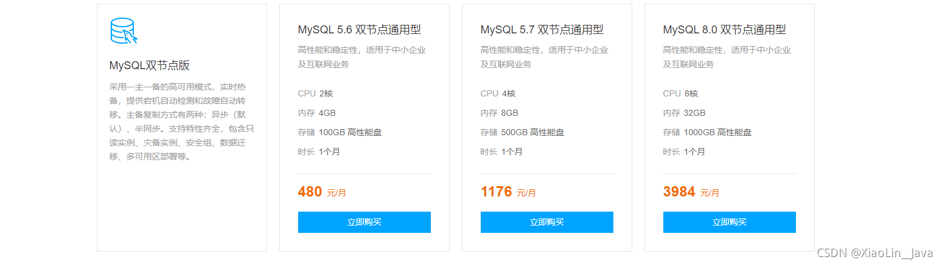Viewport: 942px width, 265px height.
Task: Select the MySQL 5.7 双节点通用型 title
Action: 542,30
